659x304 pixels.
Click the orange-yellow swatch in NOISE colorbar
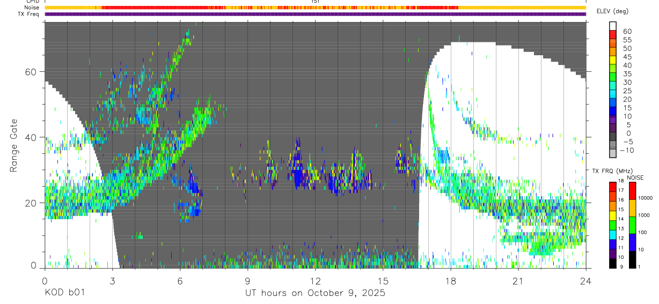coord(632,207)
